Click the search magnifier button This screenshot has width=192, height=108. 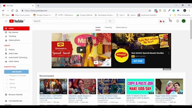pyautogui.click(x=110, y=21)
